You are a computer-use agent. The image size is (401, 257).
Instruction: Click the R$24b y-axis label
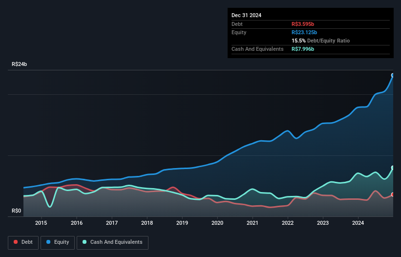click(x=19, y=64)
